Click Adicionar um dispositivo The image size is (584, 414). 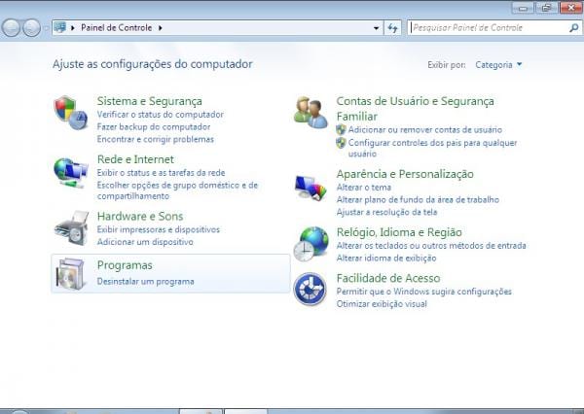[145, 242]
